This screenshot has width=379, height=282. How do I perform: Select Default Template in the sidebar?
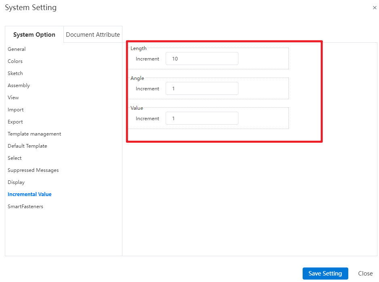[x=27, y=146]
